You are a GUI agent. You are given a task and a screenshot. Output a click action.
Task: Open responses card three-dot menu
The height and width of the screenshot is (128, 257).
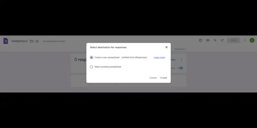[182, 60]
